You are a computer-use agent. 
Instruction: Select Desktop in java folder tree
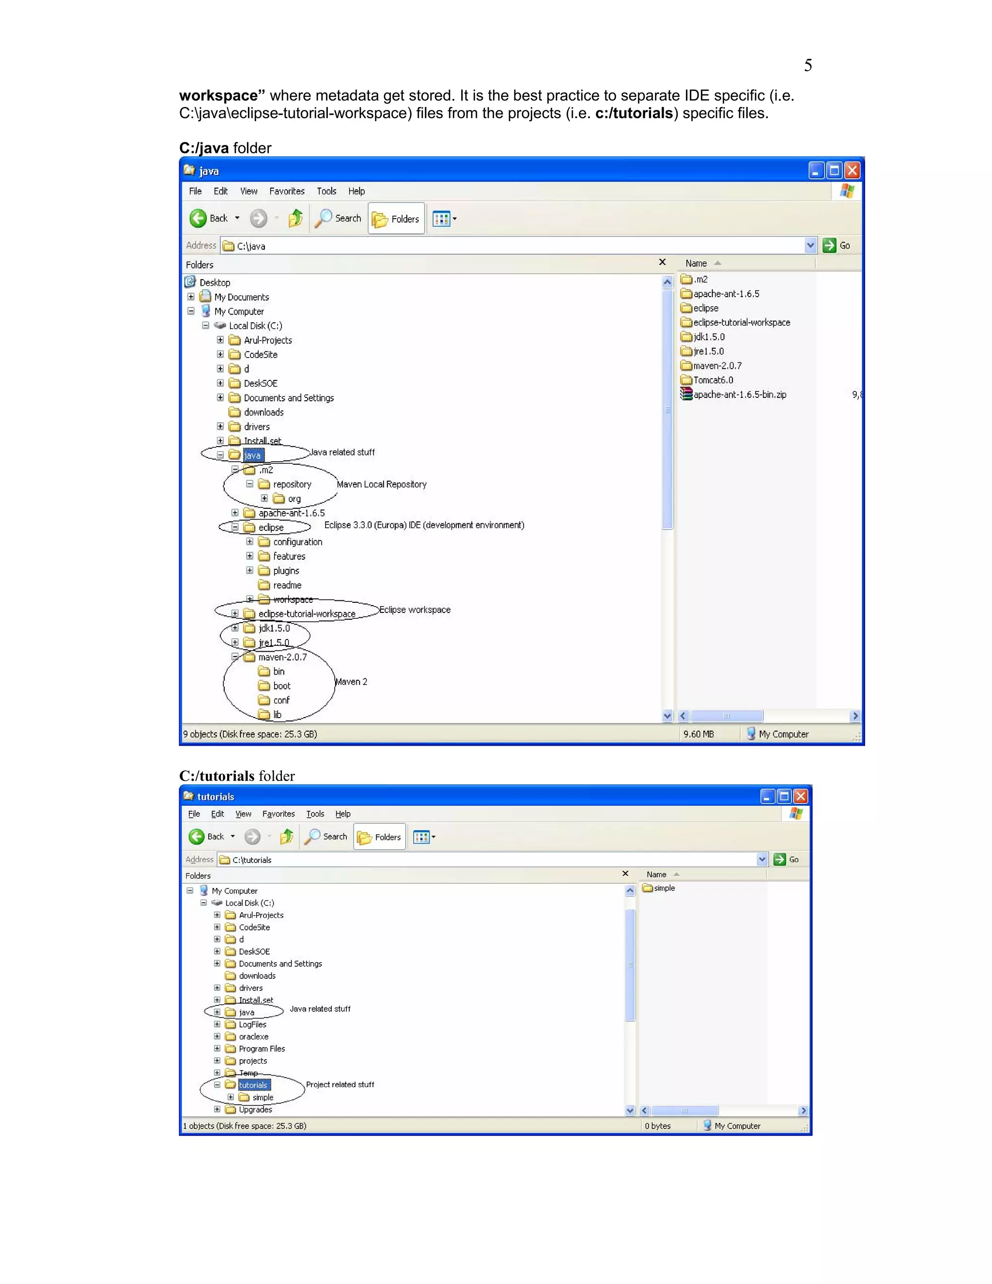(x=207, y=282)
